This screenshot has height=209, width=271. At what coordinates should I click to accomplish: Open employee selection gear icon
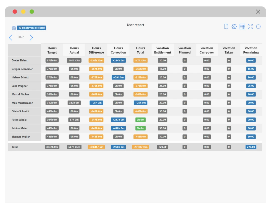click(x=14, y=28)
